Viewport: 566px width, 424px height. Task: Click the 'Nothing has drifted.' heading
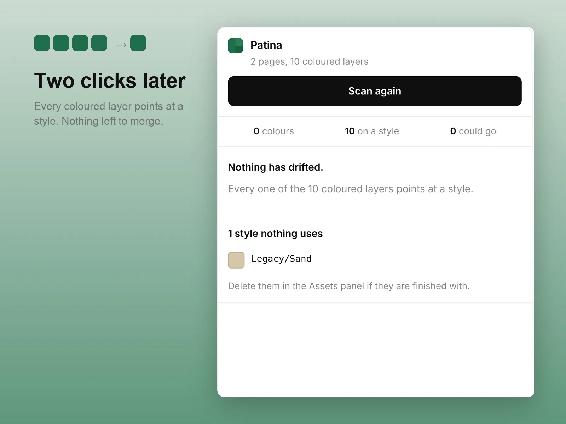[x=276, y=167]
